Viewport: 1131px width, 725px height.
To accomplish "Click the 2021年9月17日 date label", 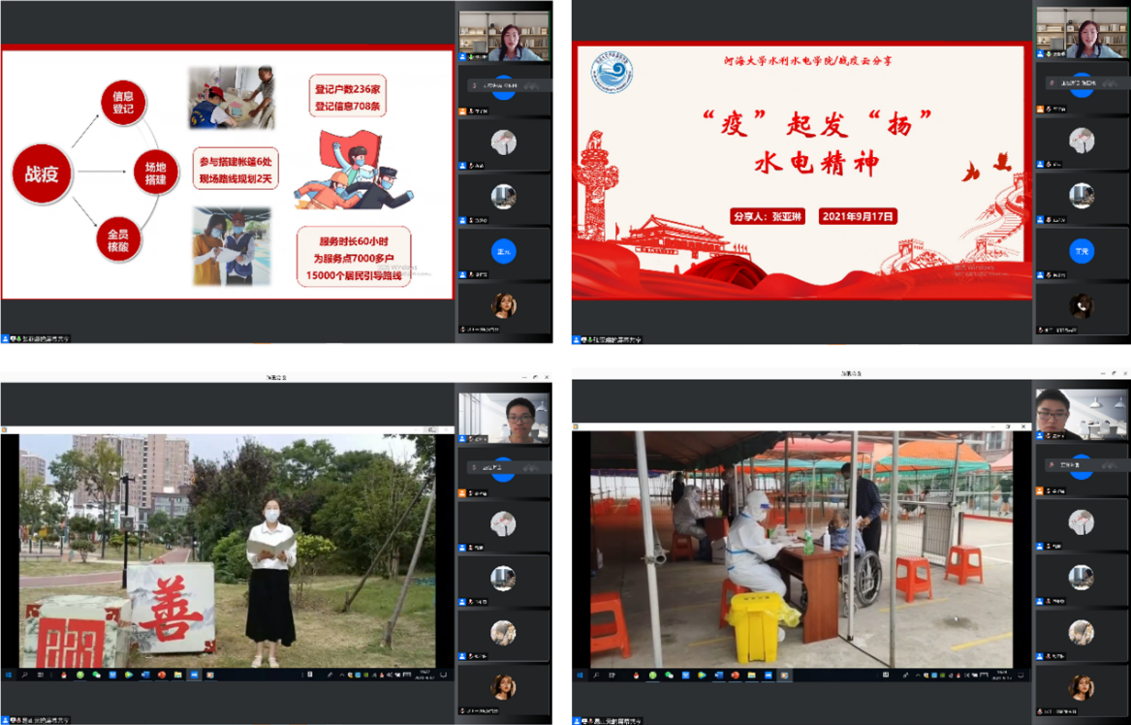I will [857, 216].
